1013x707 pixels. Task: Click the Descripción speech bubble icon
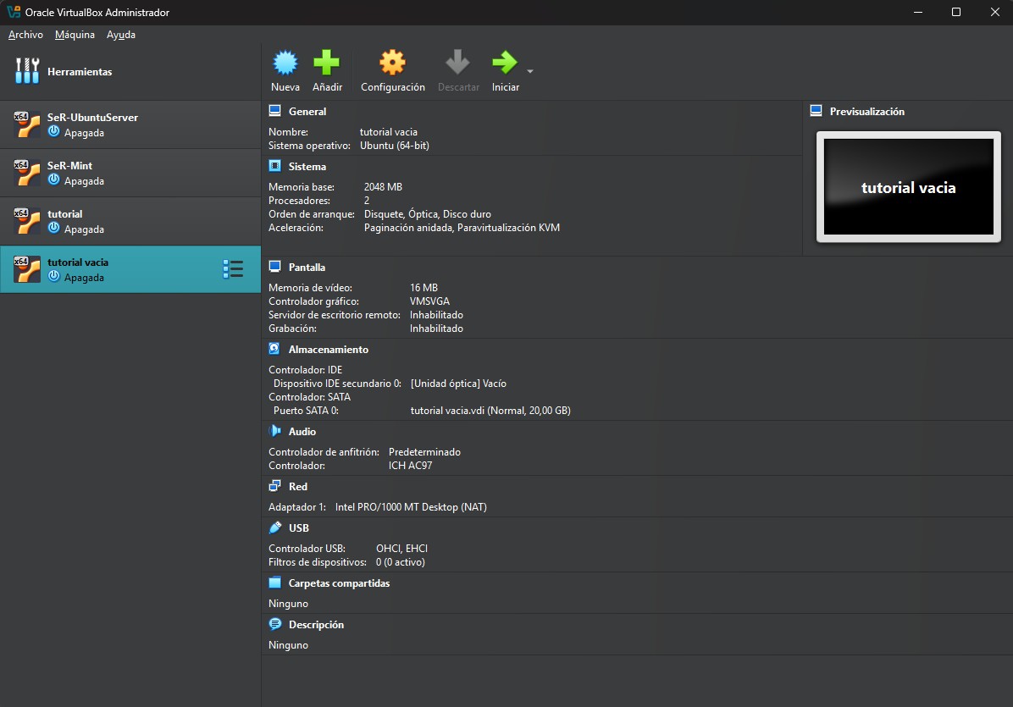point(274,624)
